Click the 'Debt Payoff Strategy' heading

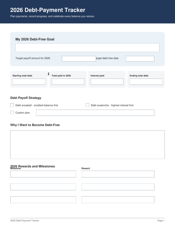click(x=26, y=98)
